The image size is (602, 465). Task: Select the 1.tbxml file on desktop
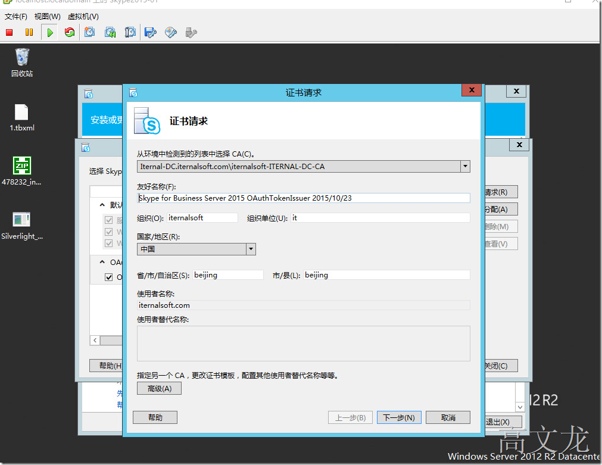(21, 118)
